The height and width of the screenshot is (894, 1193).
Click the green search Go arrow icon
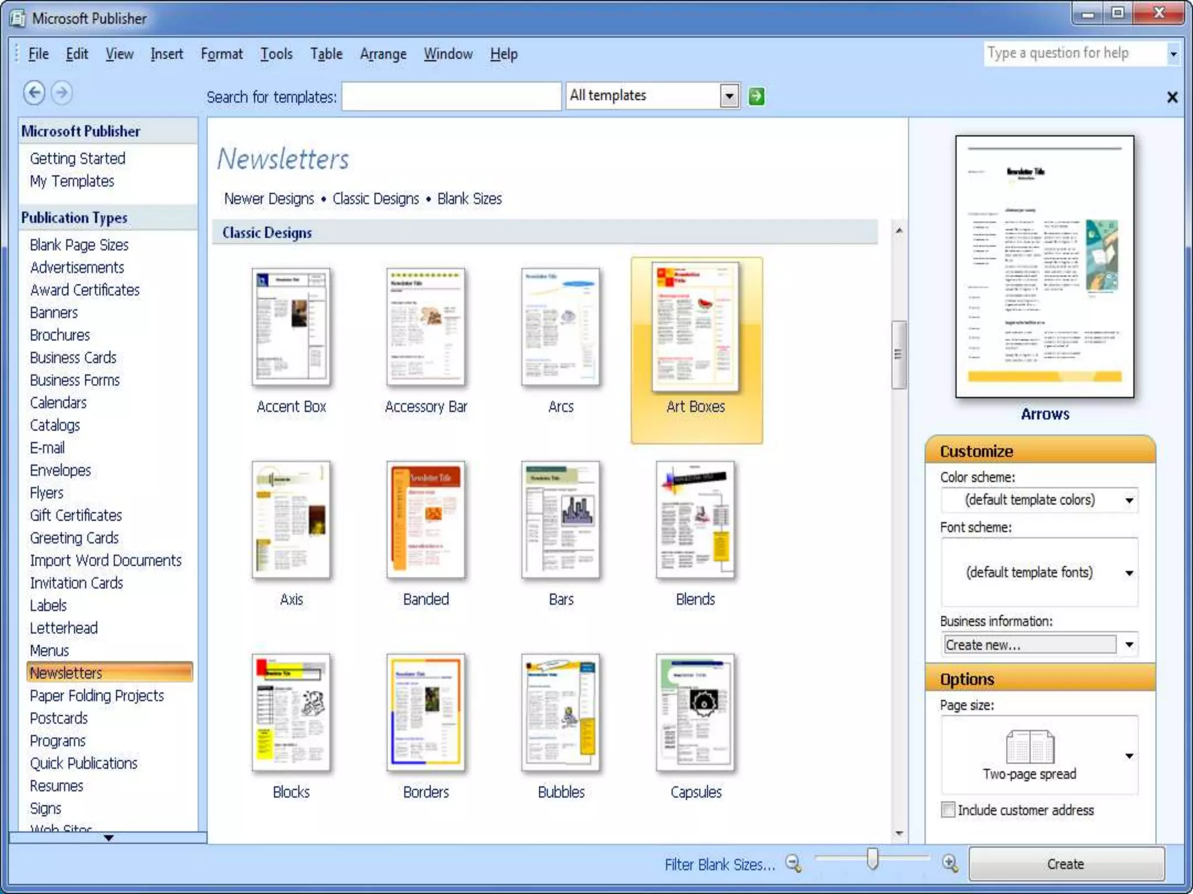tap(756, 96)
